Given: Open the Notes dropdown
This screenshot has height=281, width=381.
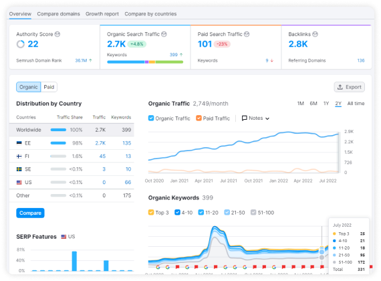Looking at the screenshot, I should tap(255, 118).
